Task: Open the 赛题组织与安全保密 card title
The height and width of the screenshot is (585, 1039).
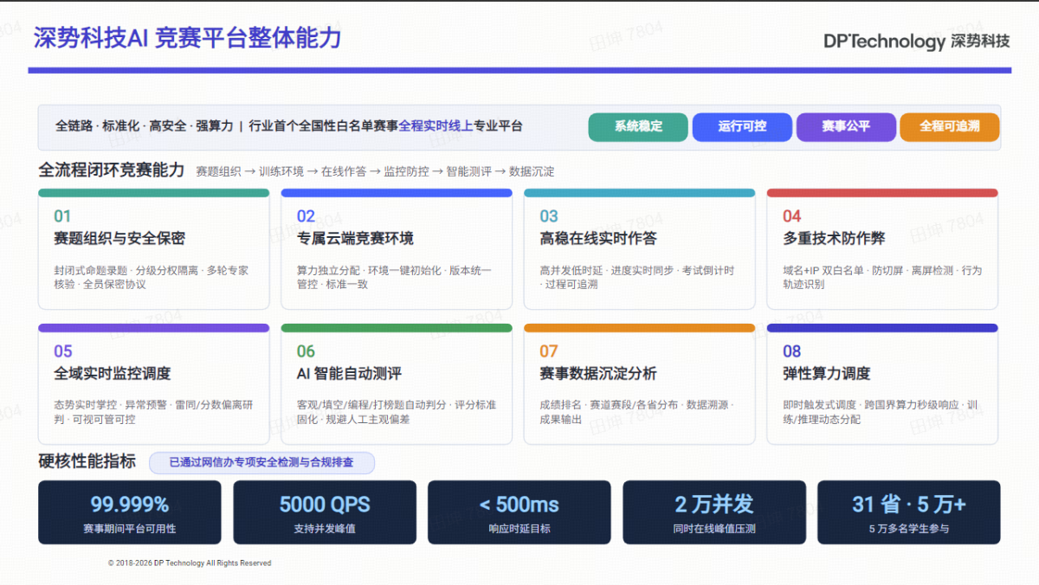Action: (x=119, y=238)
